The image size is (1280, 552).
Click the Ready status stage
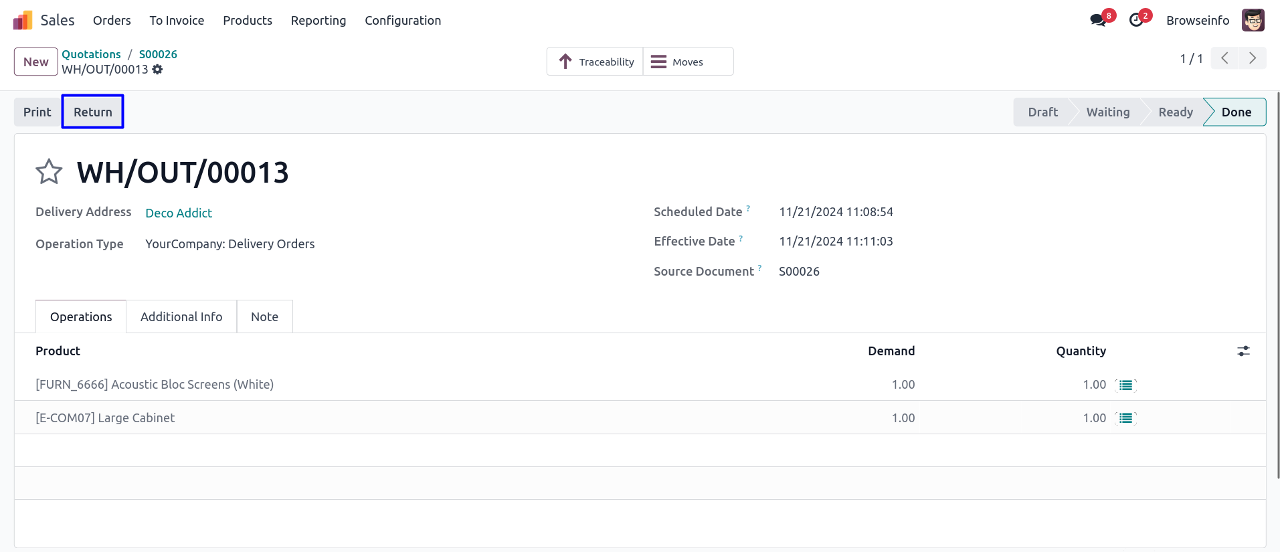coord(1176,112)
